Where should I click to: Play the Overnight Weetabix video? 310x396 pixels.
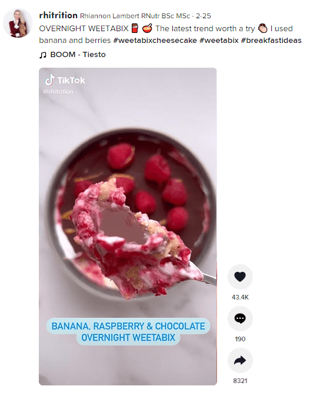[x=128, y=227]
